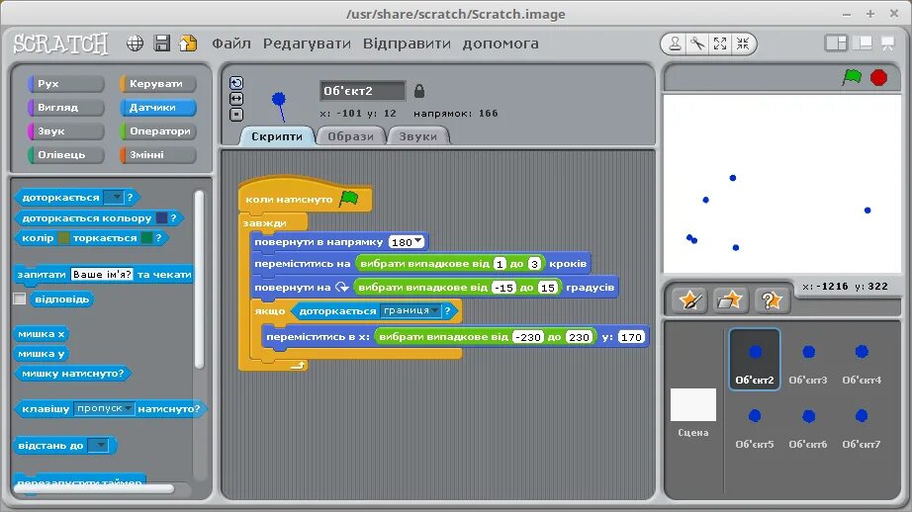Click the Ваше ім'я? text field
912x512 pixels.
[102, 275]
